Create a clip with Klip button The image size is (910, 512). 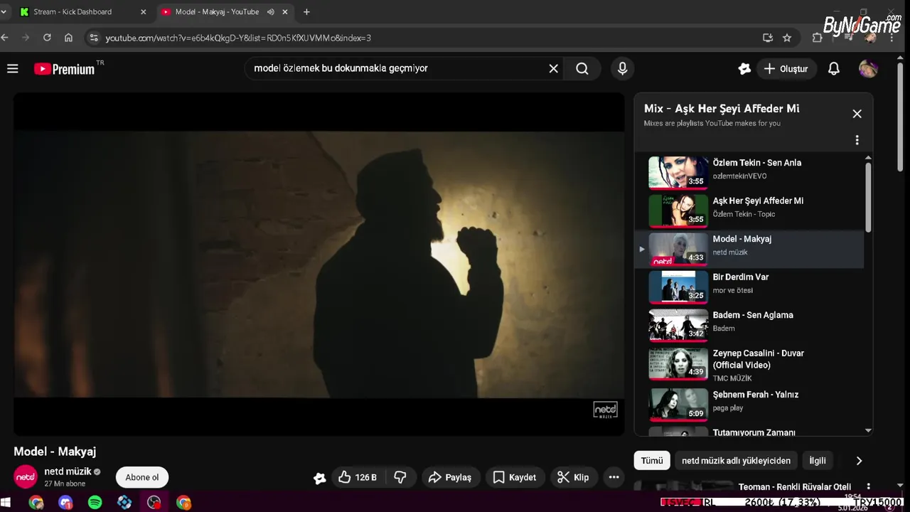[574, 477]
